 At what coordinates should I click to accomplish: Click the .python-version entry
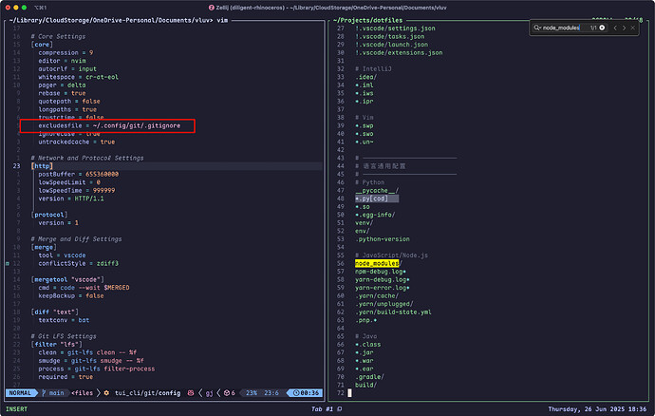click(x=383, y=239)
